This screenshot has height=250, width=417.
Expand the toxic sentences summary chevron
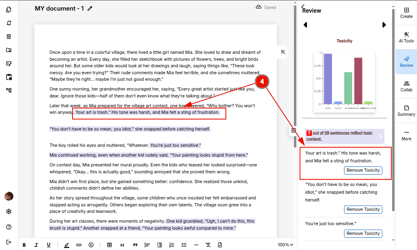(x=380, y=136)
